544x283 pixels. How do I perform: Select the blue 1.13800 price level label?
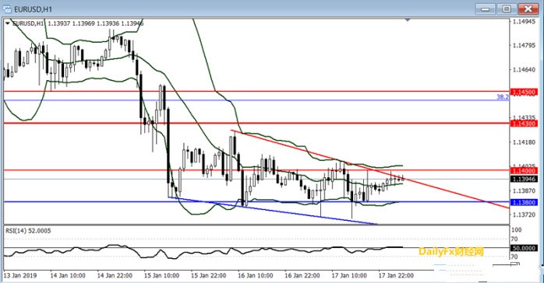tap(525, 202)
